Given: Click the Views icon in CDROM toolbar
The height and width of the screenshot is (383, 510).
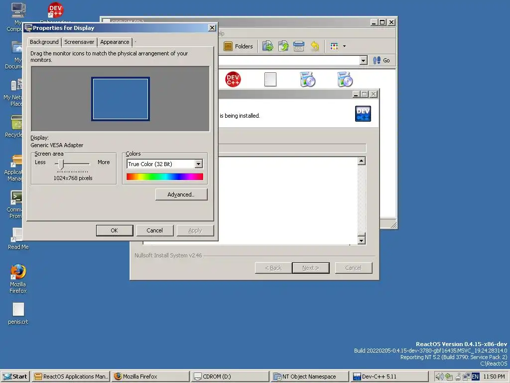Looking at the screenshot, I should (x=334, y=46).
